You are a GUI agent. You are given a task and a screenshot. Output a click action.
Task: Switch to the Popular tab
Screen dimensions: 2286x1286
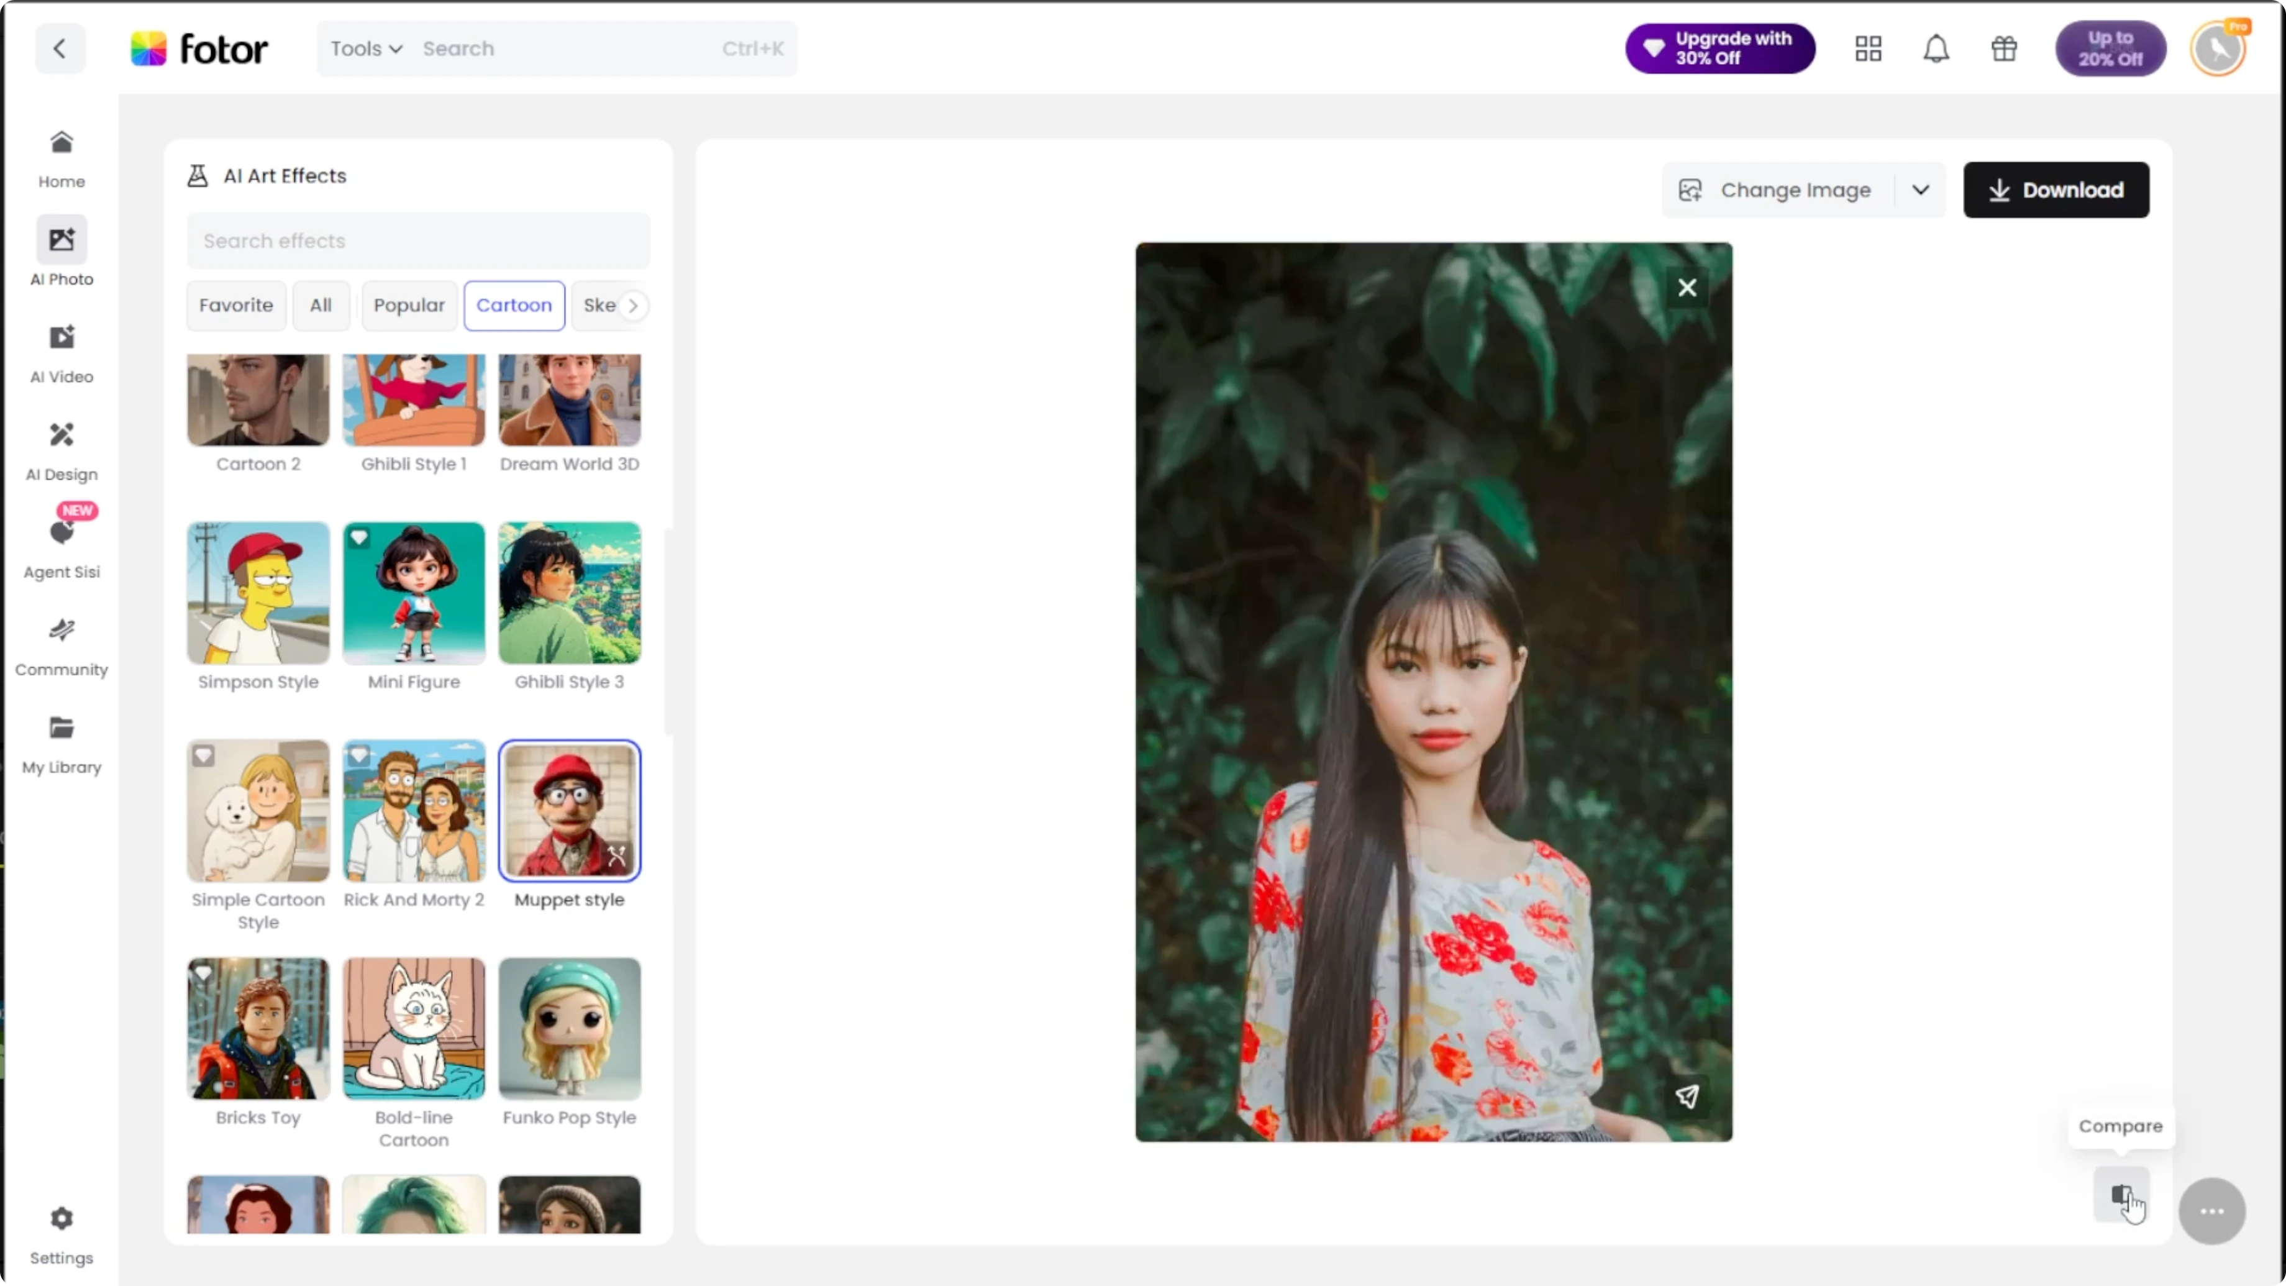[x=408, y=305]
